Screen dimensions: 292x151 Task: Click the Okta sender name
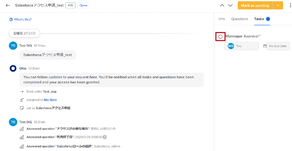click(23, 68)
